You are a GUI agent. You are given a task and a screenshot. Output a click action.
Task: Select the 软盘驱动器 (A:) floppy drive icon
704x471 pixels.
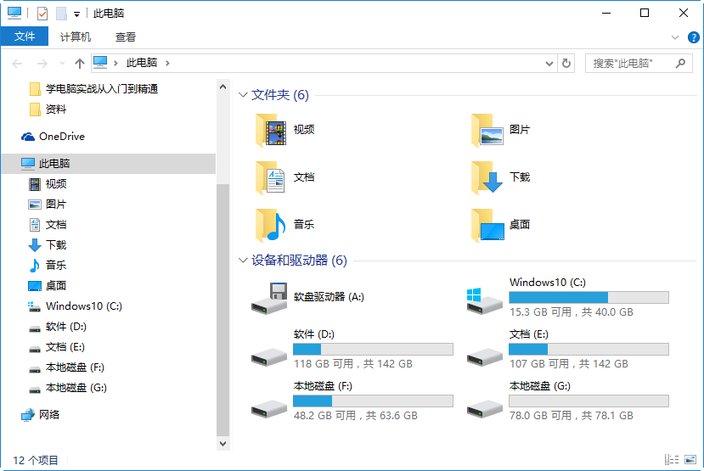[269, 298]
